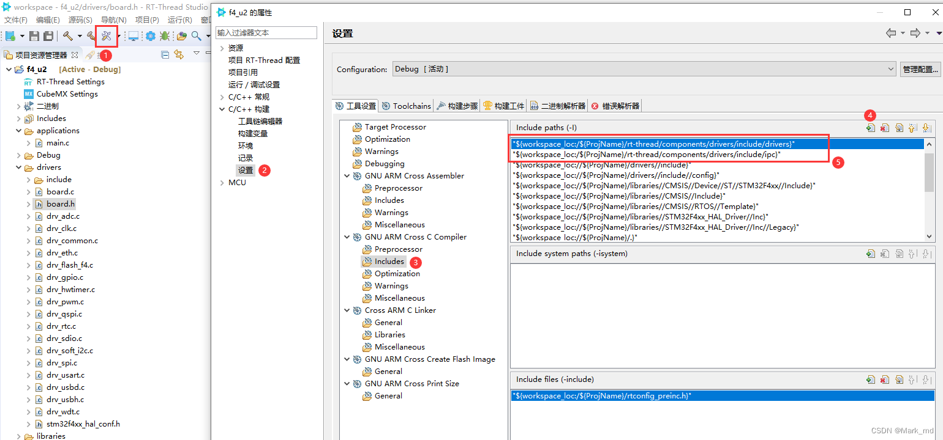Screen dimensions: 943x440
Task: Click the filter text input field
Action: click(266, 32)
